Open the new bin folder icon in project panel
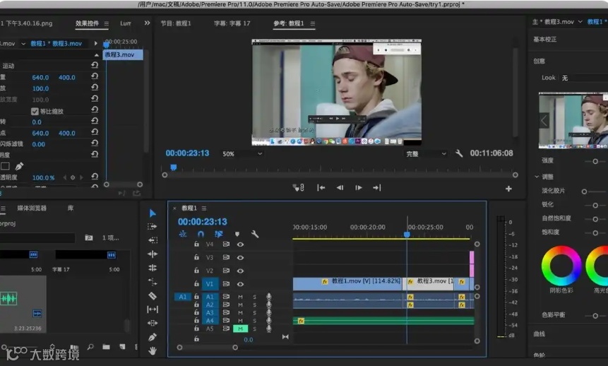 pyautogui.click(x=106, y=347)
